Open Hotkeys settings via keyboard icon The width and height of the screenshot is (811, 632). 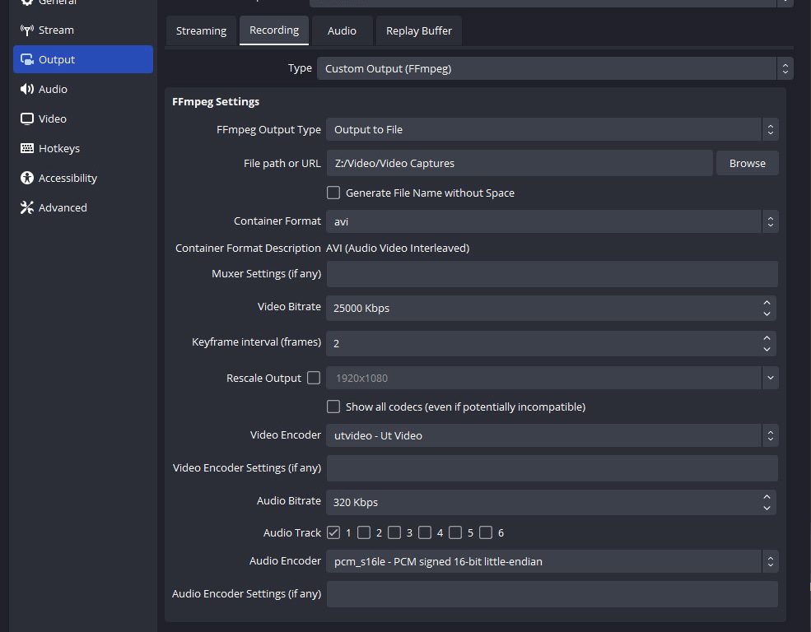[26, 149]
